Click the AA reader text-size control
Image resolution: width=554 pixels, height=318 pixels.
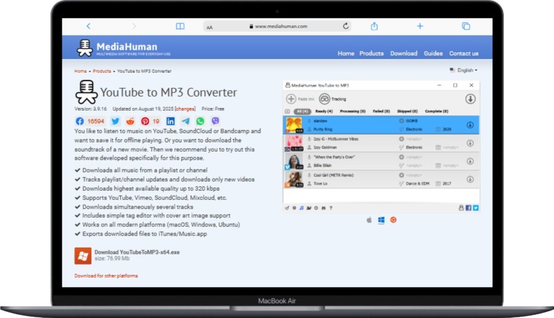(x=210, y=27)
